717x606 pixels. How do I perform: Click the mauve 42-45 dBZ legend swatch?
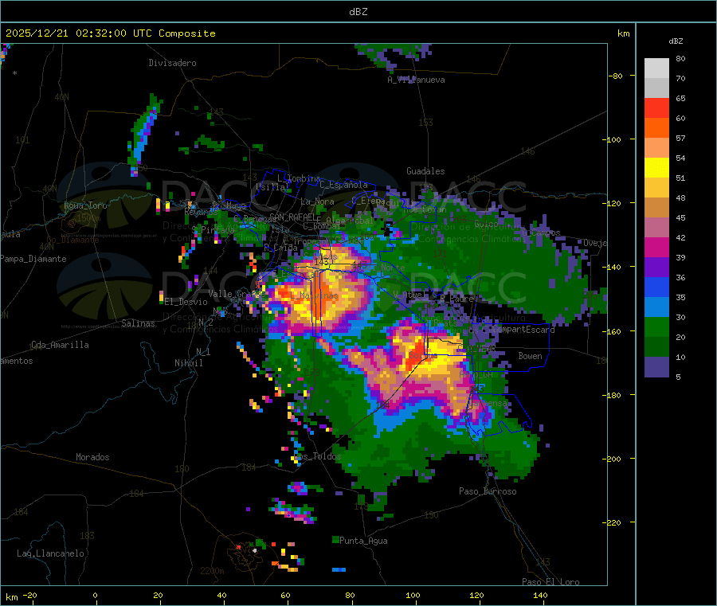click(x=656, y=228)
